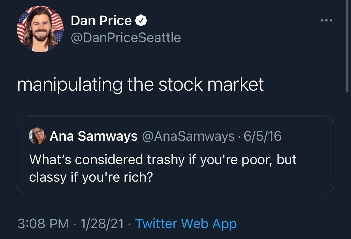Open the Twitter Web App source link
351x239 pixels.
pyautogui.click(x=186, y=223)
